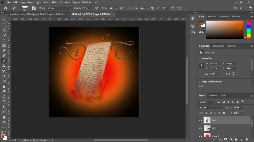This screenshot has width=254, height=142.
Task: Select the Hand tool
Action: (4, 117)
